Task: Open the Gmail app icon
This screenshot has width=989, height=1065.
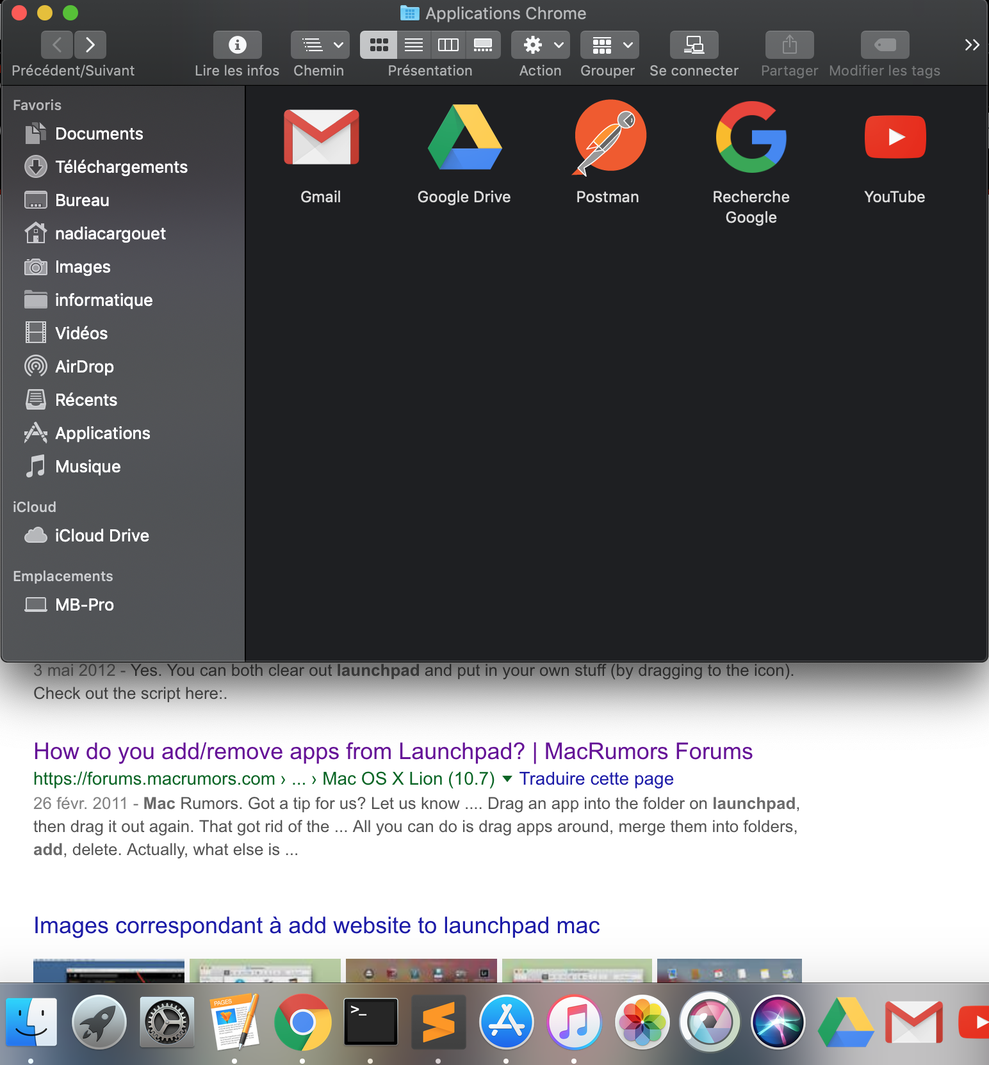Action: 321,137
